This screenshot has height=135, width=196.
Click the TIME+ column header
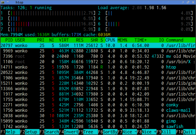[x=141, y=40]
